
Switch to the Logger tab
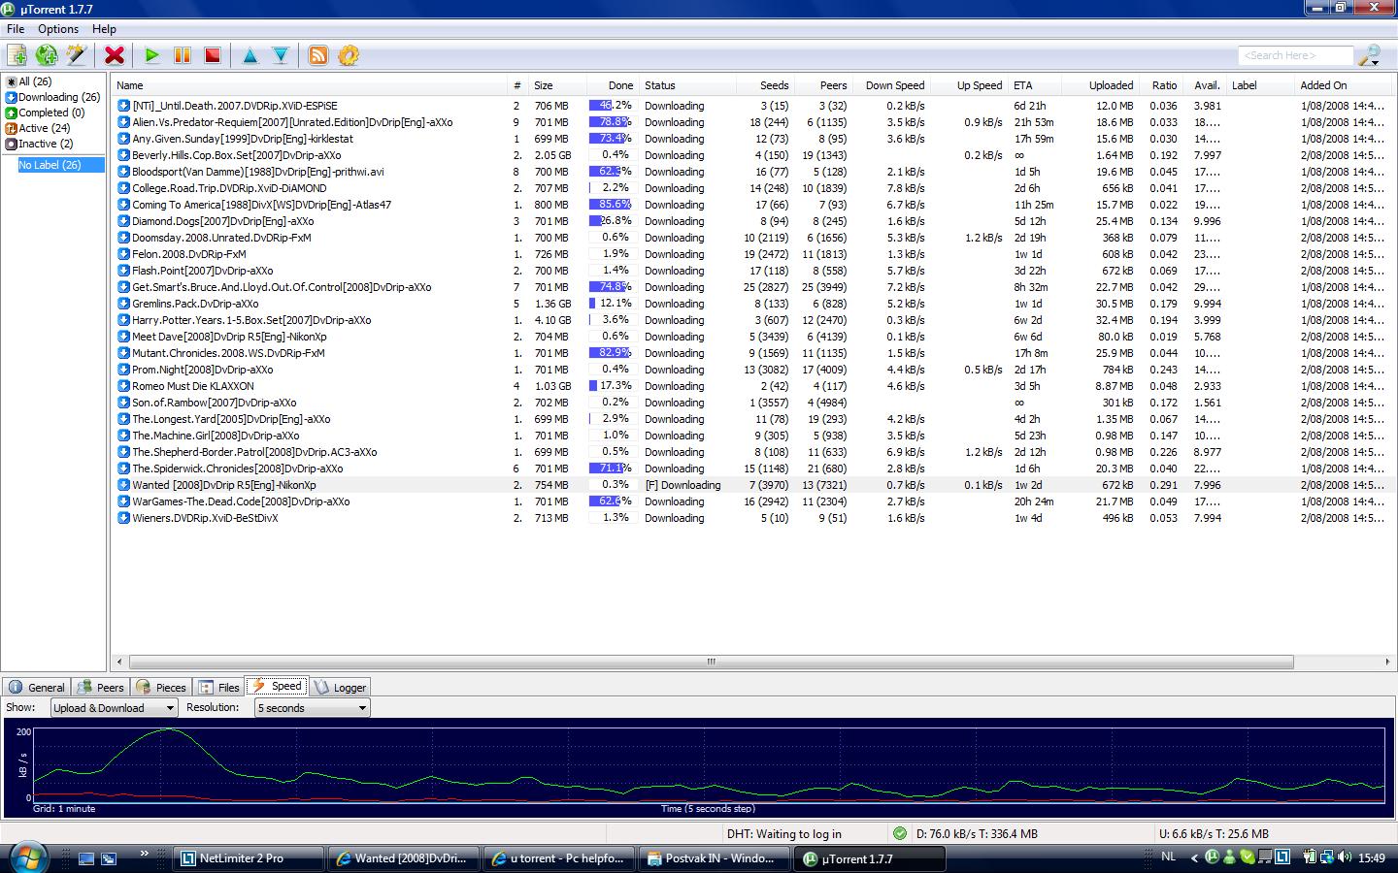pyautogui.click(x=341, y=687)
